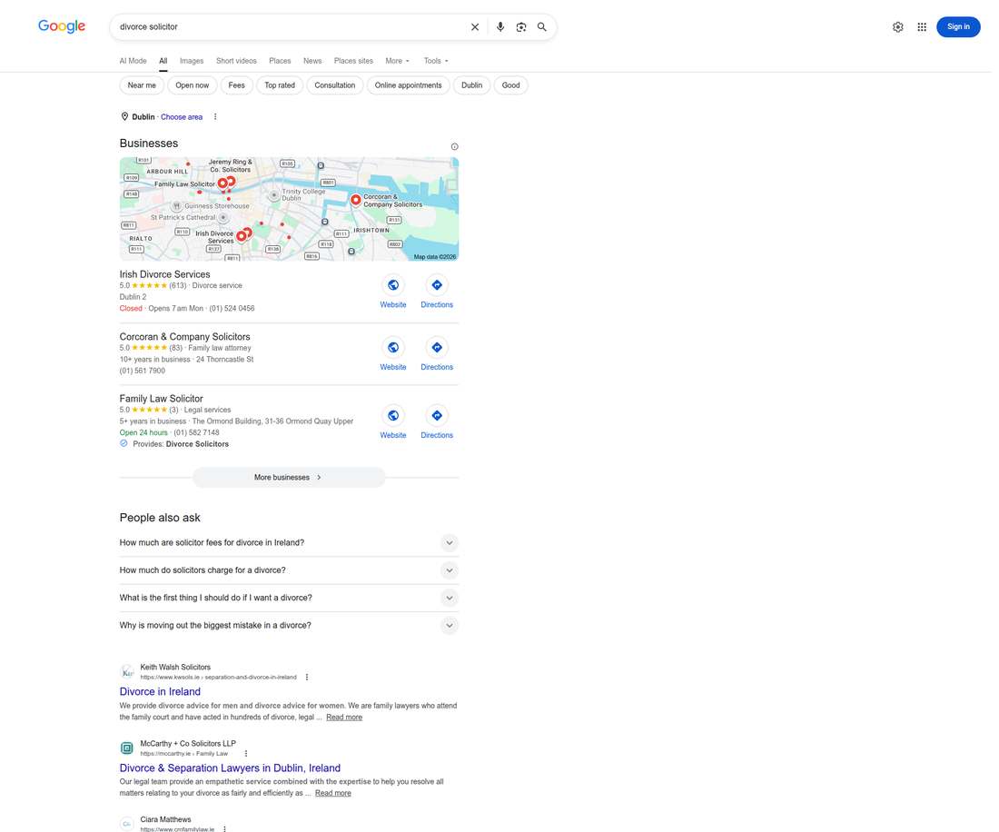Expand More businesses list
This screenshot has width=999, height=832.
289,477
